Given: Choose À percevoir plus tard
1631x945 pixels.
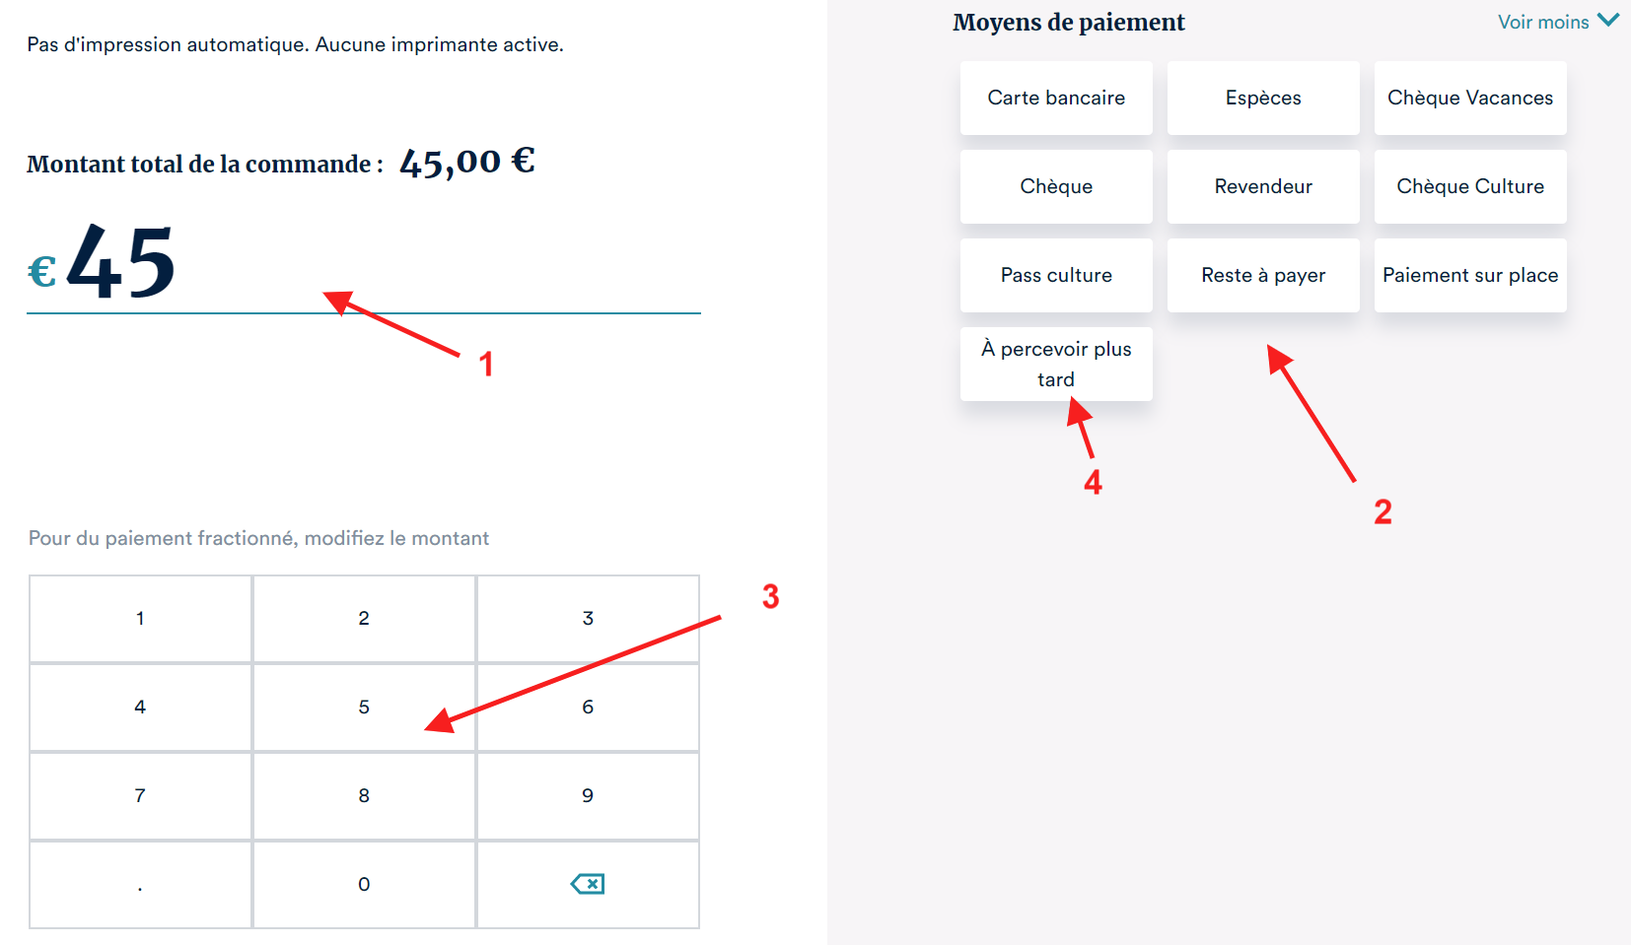Looking at the screenshot, I should pos(1056,364).
